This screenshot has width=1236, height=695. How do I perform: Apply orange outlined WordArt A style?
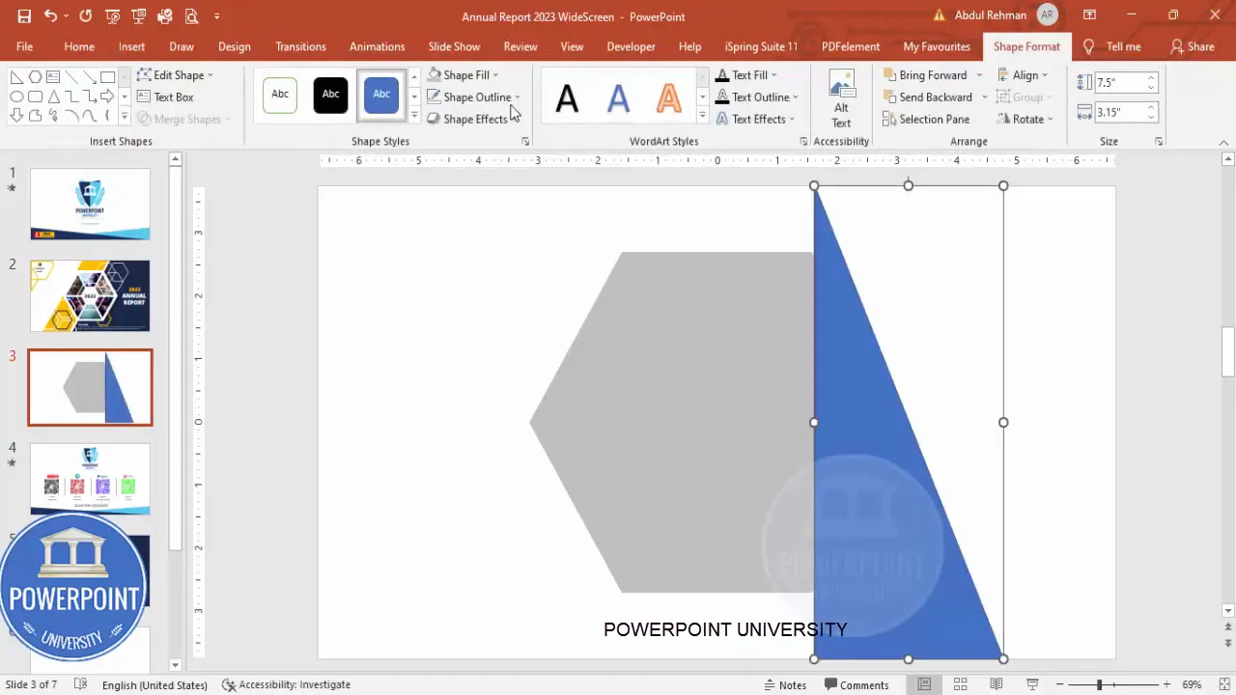(x=668, y=97)
